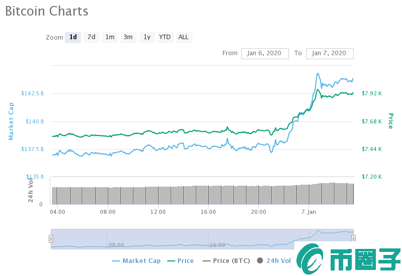This screenshot has width=402, height=276.
Task: Show ALL time zoom range
Action: point(183,37)
